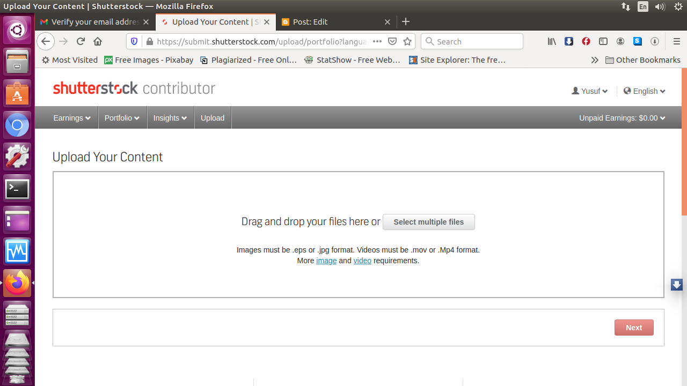
Task: Launch Files manager from dock
Action: point(17,62)
